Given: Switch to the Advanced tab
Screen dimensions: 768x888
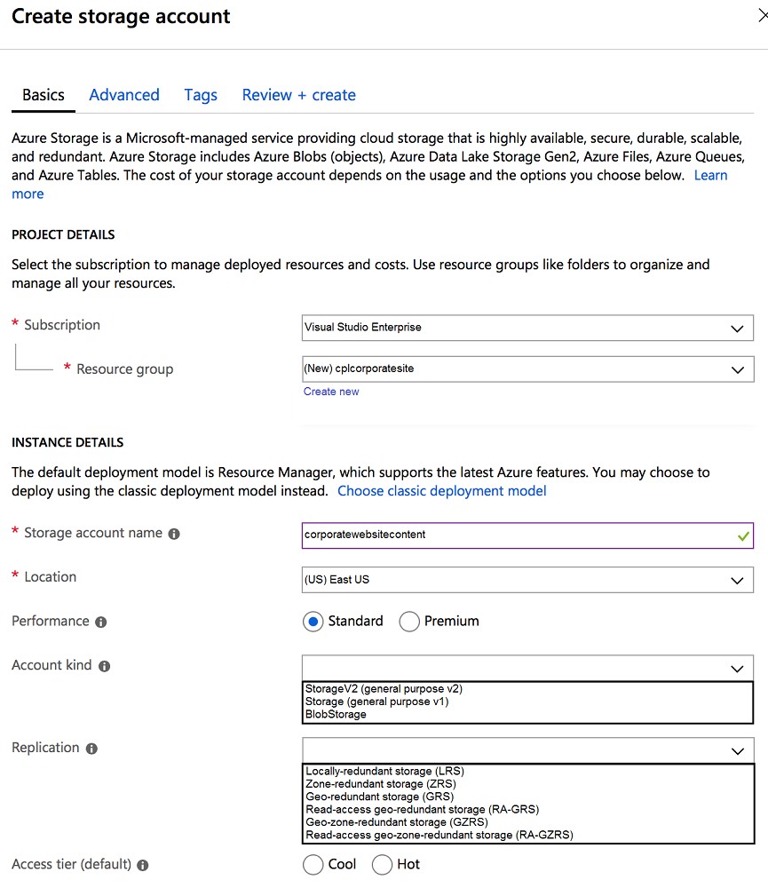Looking at the screenshot, I should click(124, 95).
